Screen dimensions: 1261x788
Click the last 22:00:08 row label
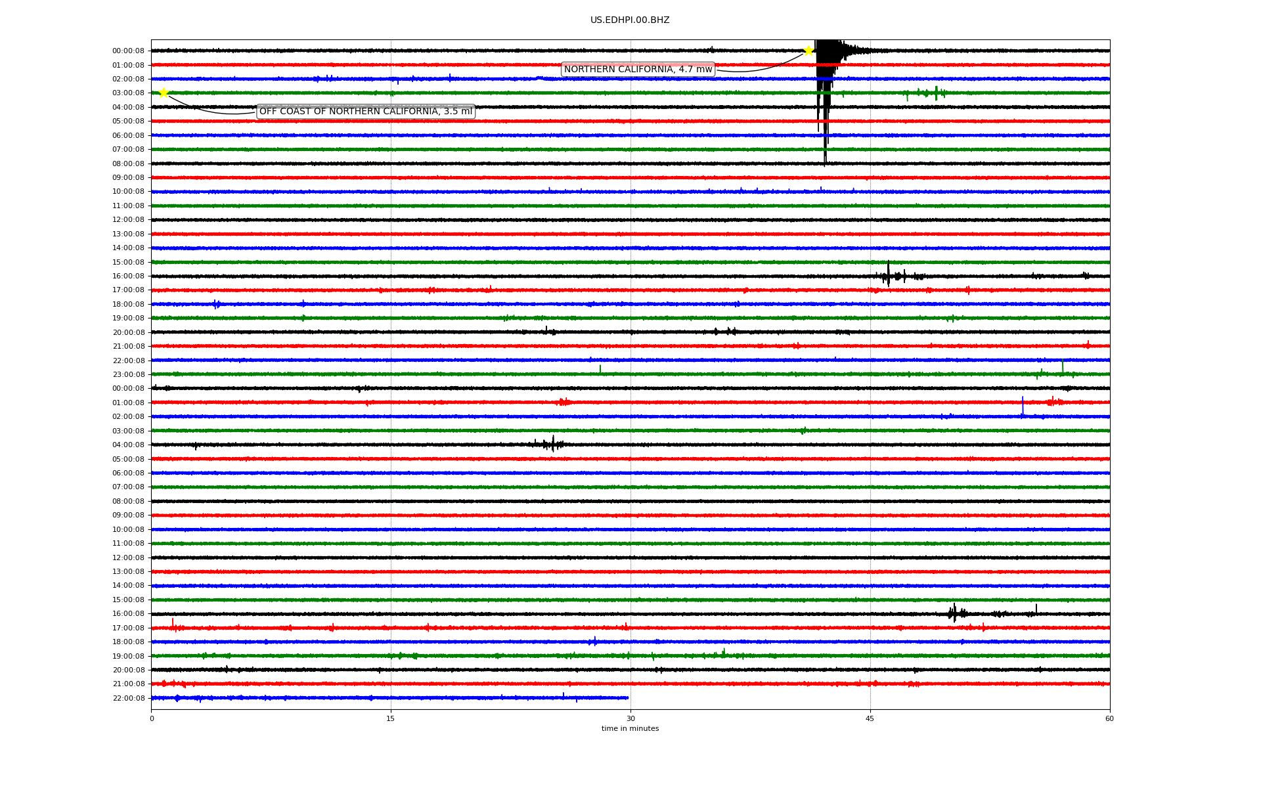tap(128, 699)
